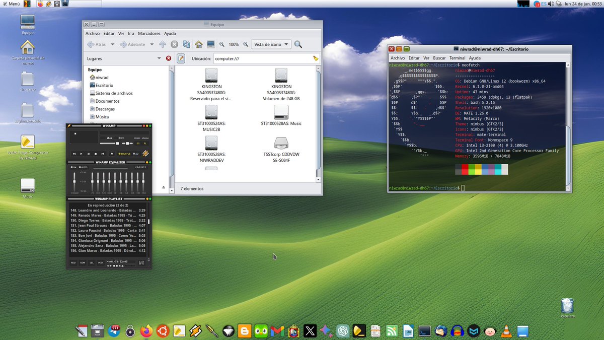Click Adelante forward button

pos(132,44)
